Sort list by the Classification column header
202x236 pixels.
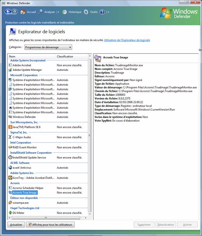65,56
